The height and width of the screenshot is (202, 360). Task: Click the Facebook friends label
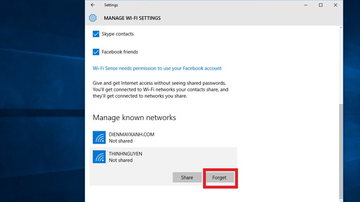coord(120,52)
